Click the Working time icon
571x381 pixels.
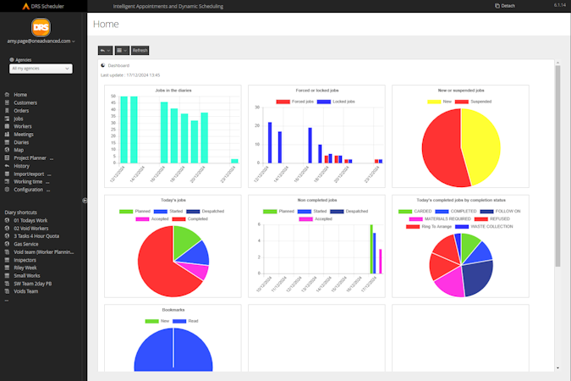7,181
